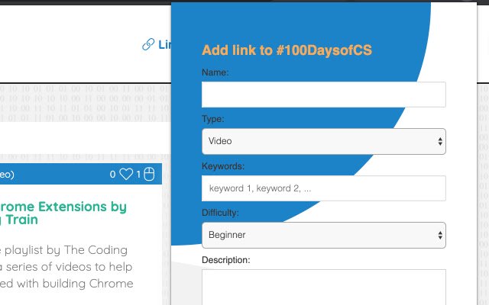Screen dimensions: 489x305
Task: Click the chain link icon in the header
Action: (x=148, y=44)
